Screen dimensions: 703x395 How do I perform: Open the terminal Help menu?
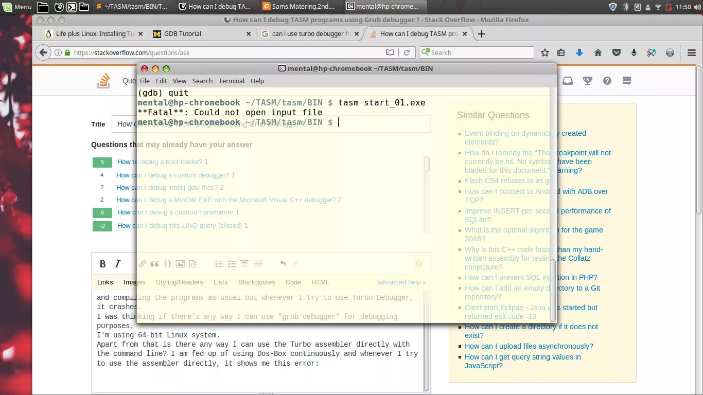[257, 81]
